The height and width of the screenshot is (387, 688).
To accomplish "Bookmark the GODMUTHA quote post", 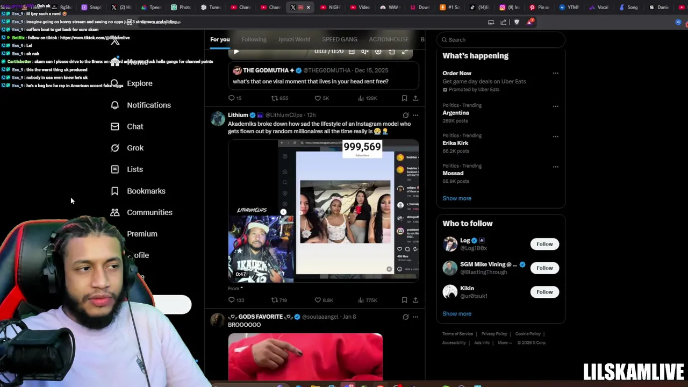I will click(x=404, y=98).
